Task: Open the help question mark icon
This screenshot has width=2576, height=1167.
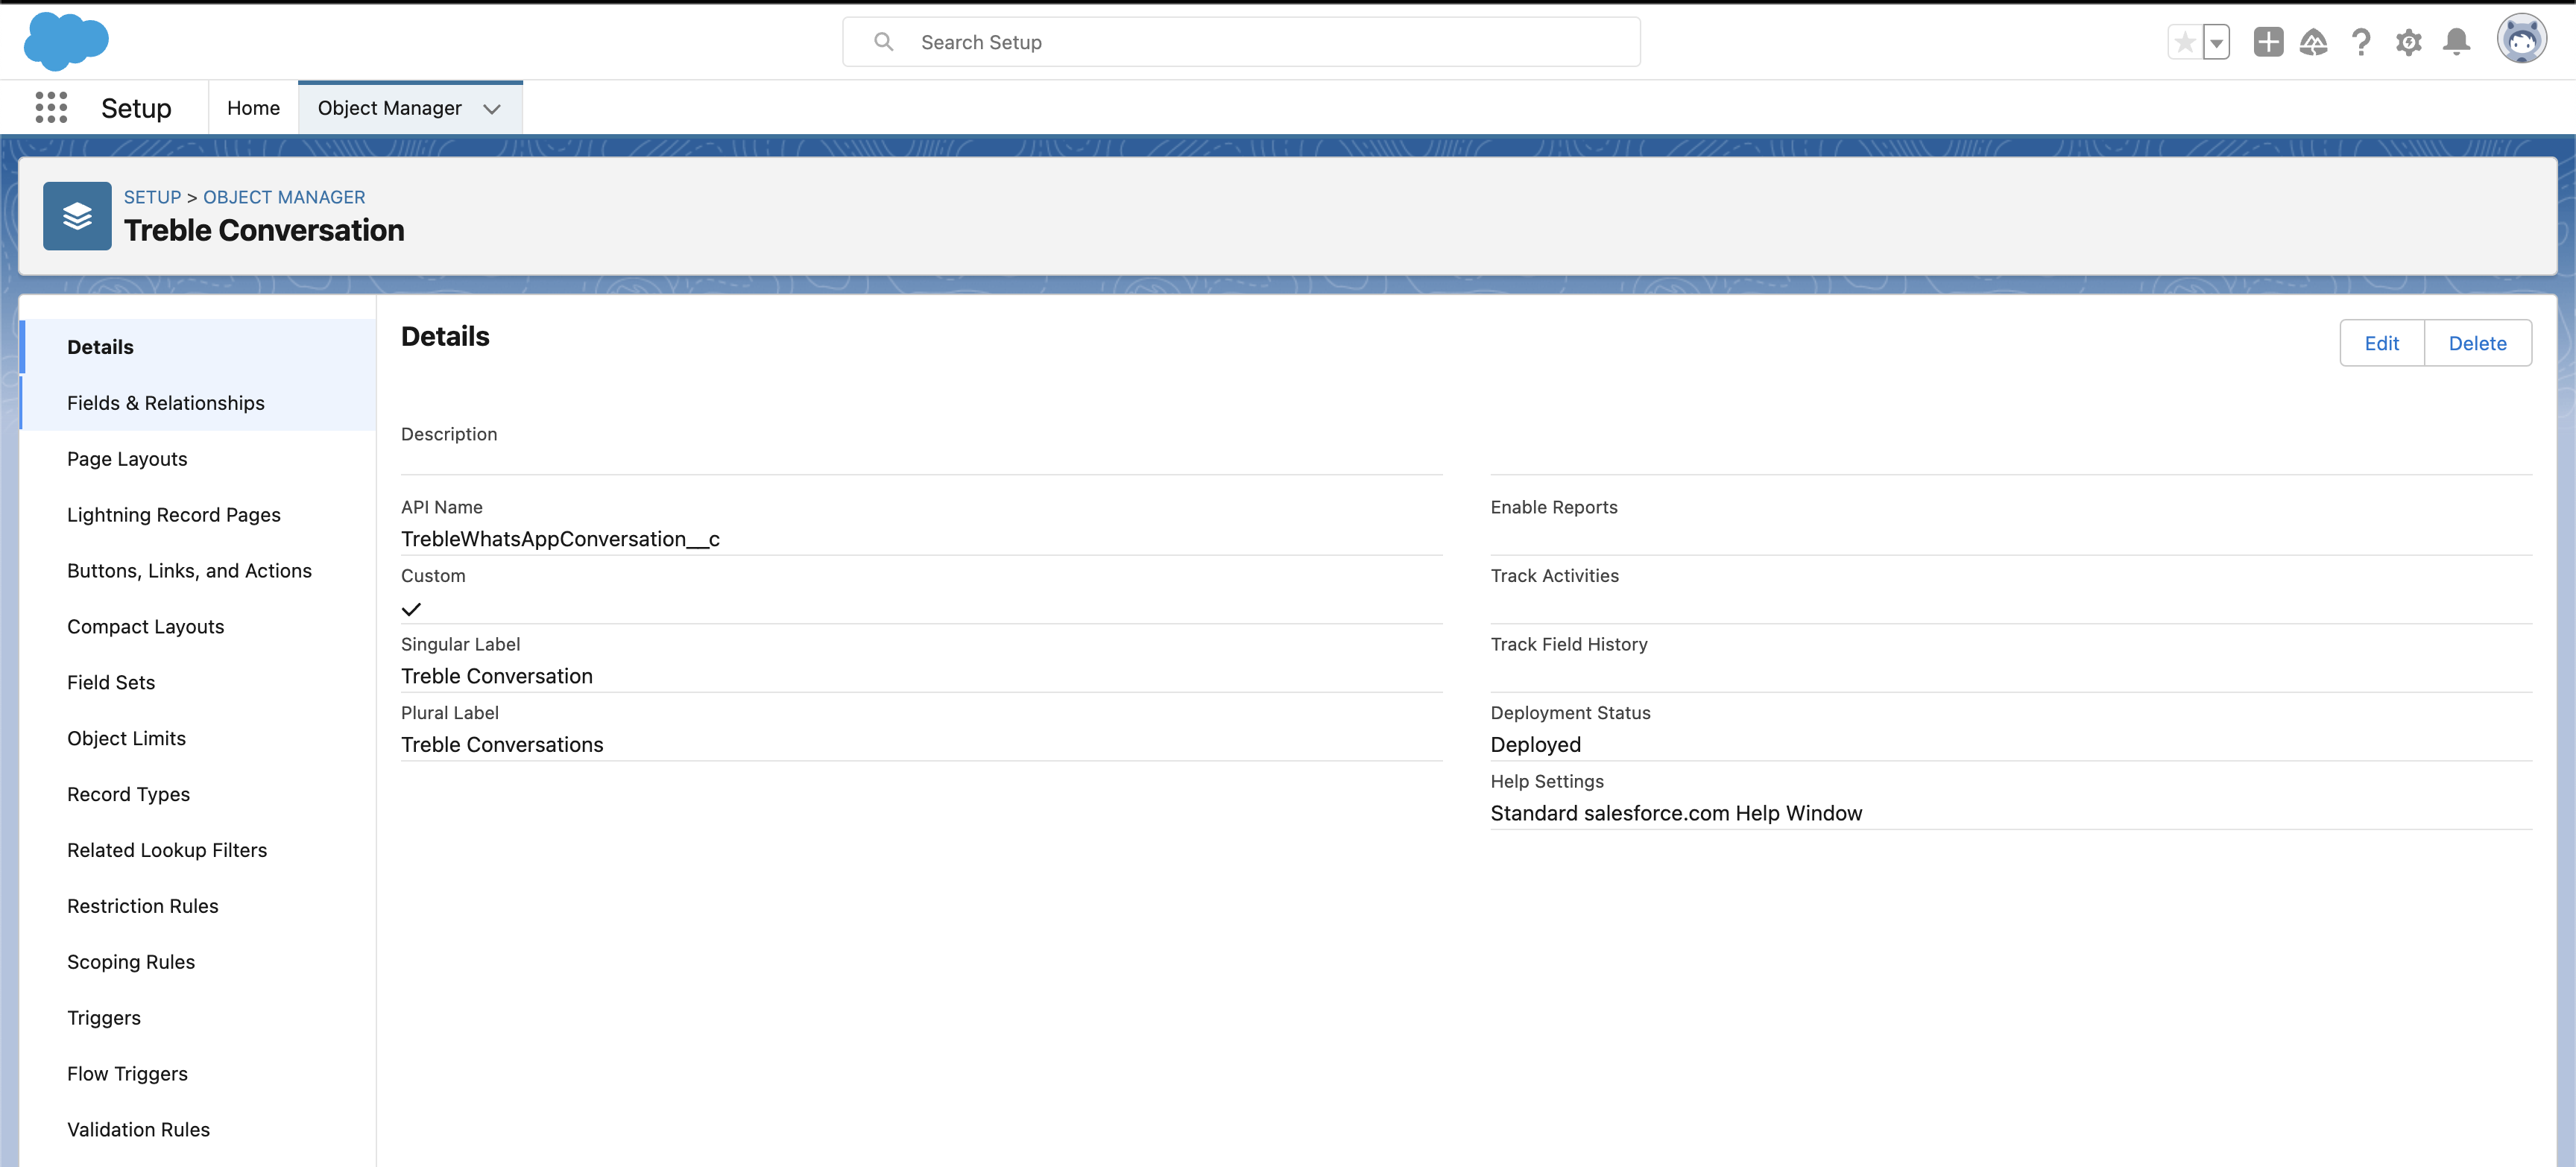Action: point(2361,42)
